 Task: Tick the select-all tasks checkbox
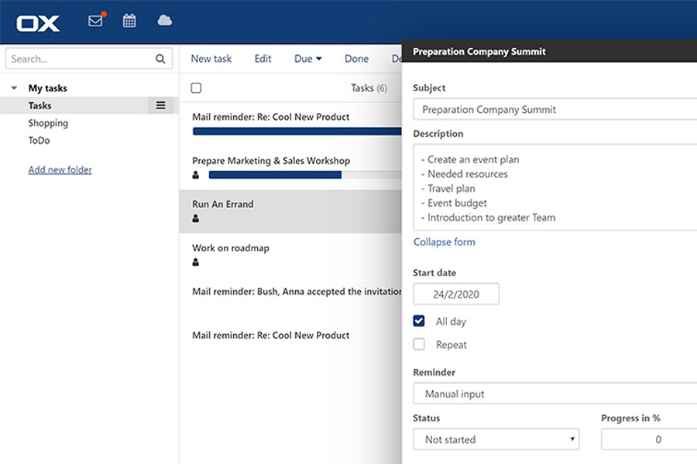[x=196, y=88]
